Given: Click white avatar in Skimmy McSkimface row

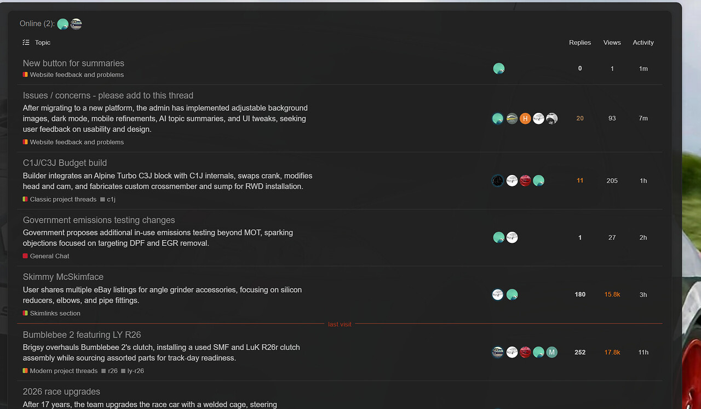Looking at the screenshot, I should tap(498, 294).
